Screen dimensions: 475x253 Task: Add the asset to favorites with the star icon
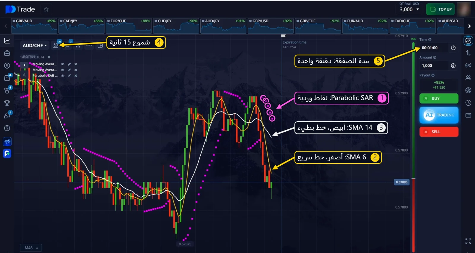coord(46,9)
